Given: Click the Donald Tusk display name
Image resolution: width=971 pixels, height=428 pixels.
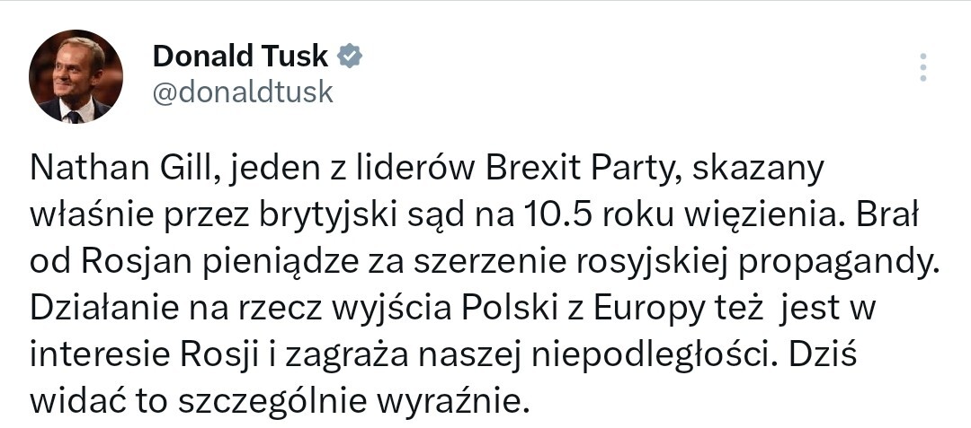Looking at the screenshot, I should point(241,57).
